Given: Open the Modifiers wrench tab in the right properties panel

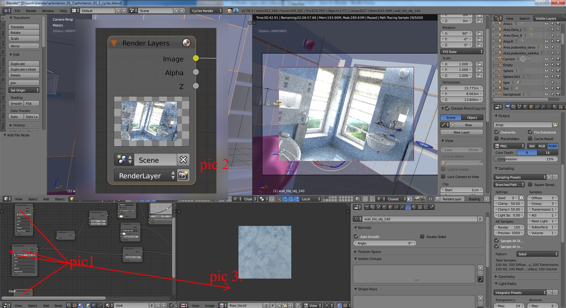Looking at the screenshot, I should click(543, 107).
